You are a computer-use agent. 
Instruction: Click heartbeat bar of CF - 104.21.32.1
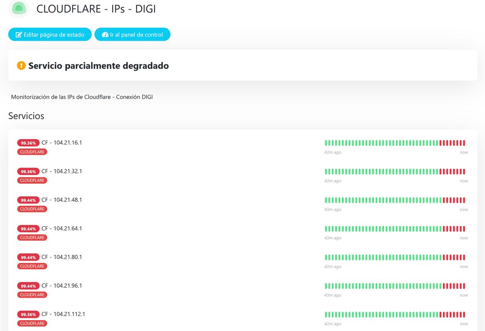(395, 171)
